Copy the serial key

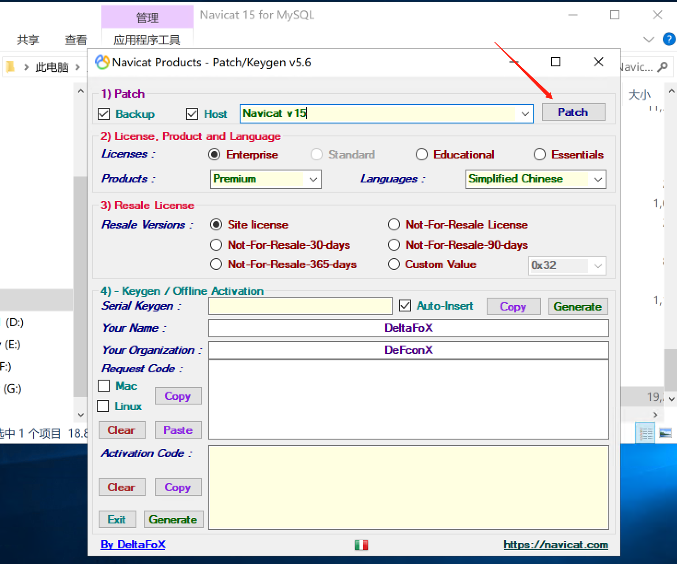click(513, 306)
